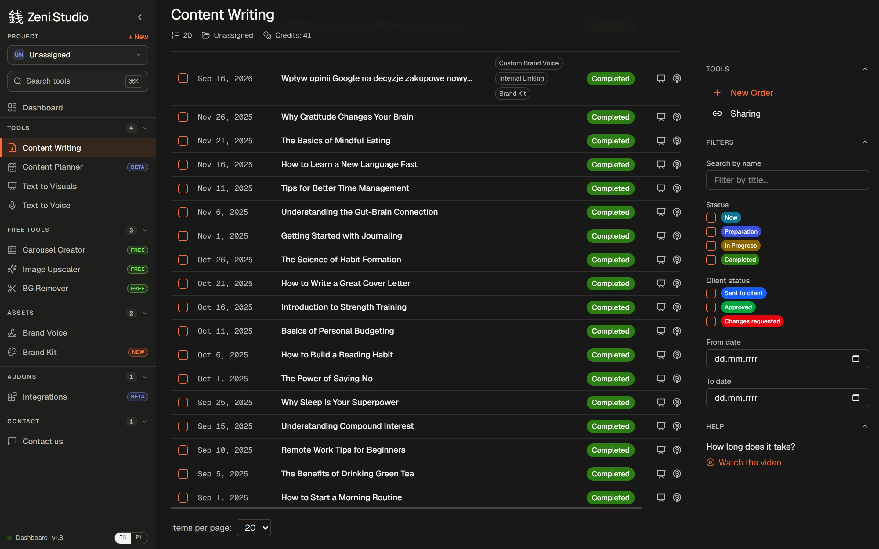Click the Text to Visuals icon for Why Gratitude Changes Your Brain
The image size is (879, 549).
pyautogui.click(x=661, y=117)
